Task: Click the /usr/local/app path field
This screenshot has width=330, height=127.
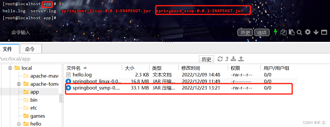Action: (x=99, y=59)
